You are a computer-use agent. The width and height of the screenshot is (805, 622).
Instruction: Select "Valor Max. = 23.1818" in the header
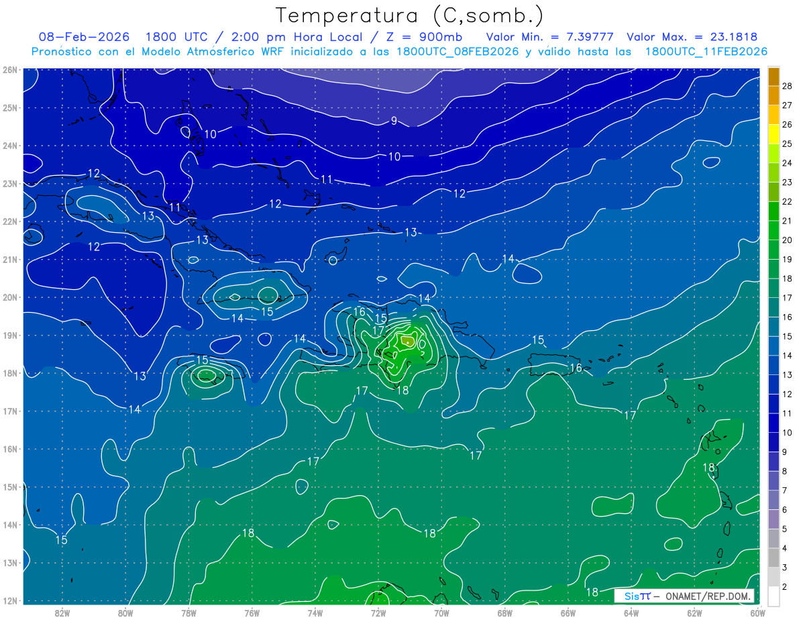(x=692, y=37)
